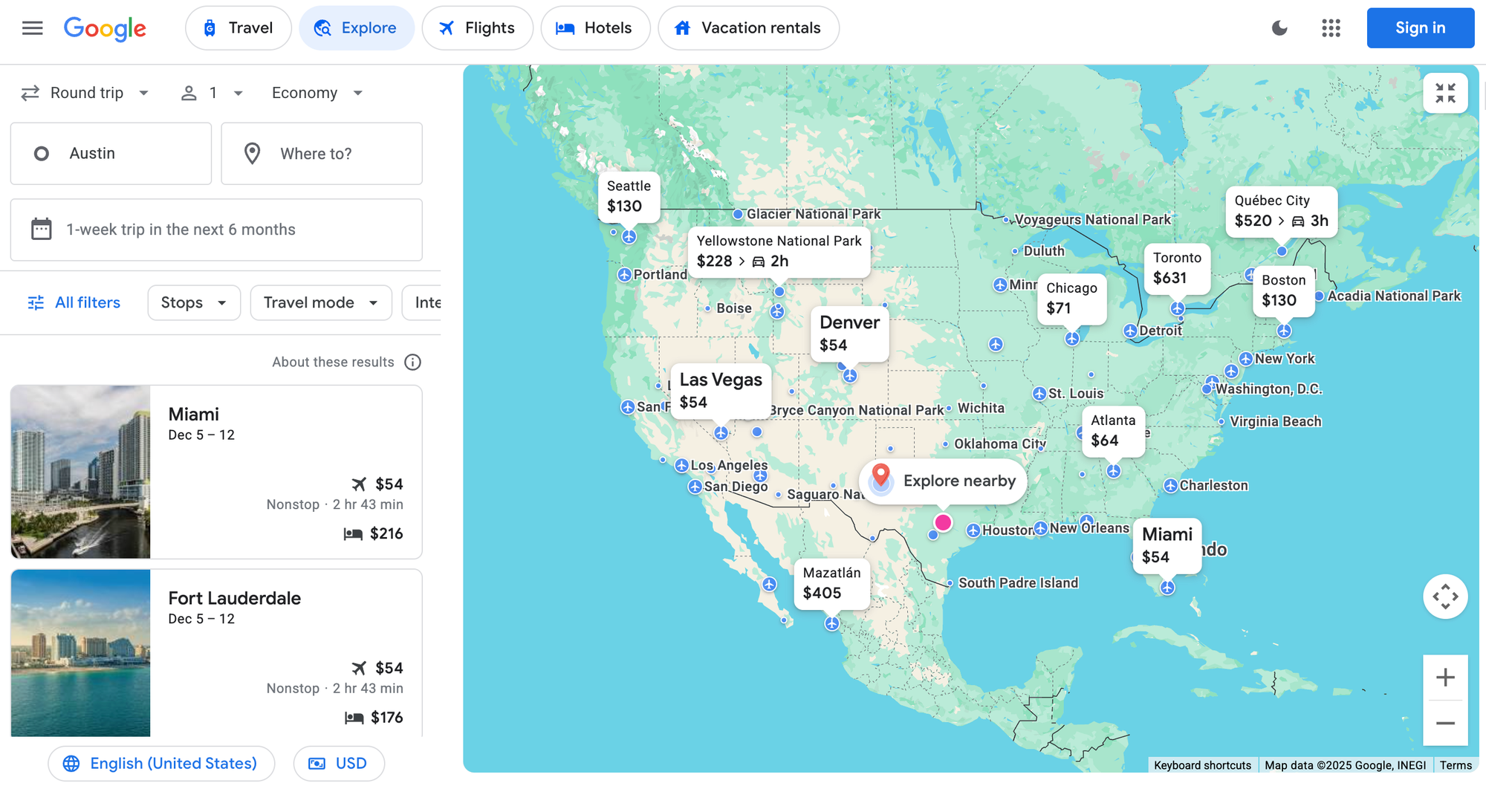
Task: Click the Explore nearby button
Action: (x=943, y=481)
